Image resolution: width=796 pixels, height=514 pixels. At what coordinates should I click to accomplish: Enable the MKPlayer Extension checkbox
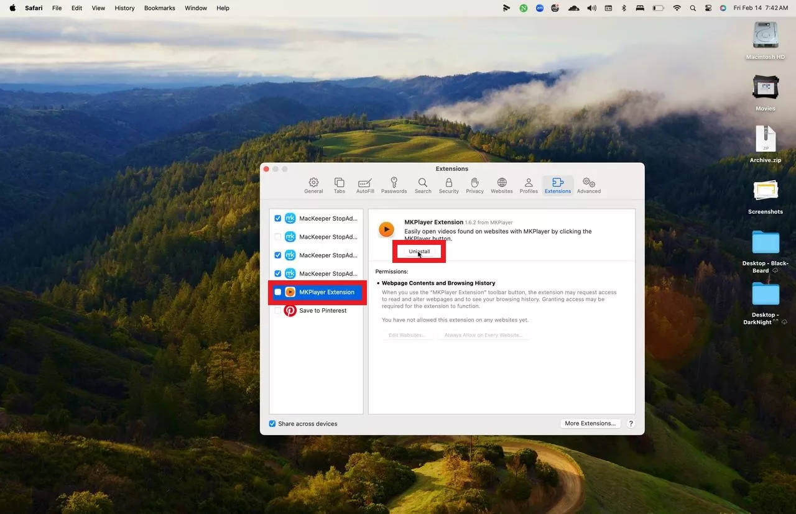(278, 292)
